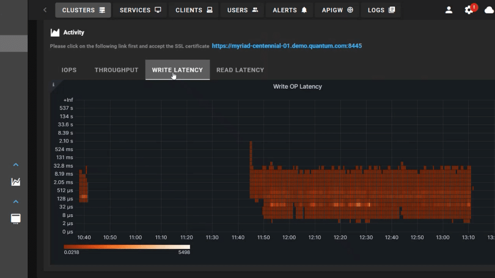495x278 pixels.
Task: Click the 2.10 s latency axis label
Action: point(66,141)
